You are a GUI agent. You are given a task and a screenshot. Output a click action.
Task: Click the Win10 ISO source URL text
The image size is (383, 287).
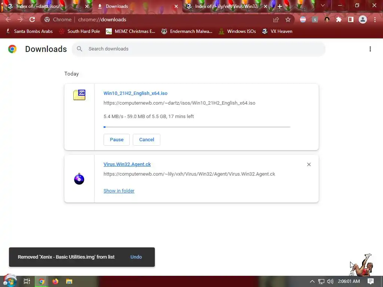tap(179, 103)
